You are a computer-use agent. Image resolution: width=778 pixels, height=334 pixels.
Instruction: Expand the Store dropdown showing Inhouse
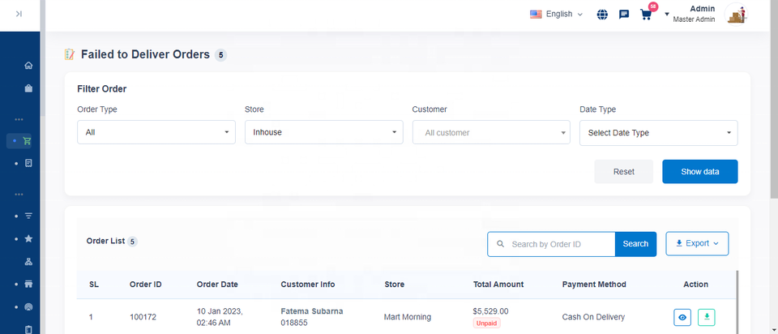coord(323,132)
